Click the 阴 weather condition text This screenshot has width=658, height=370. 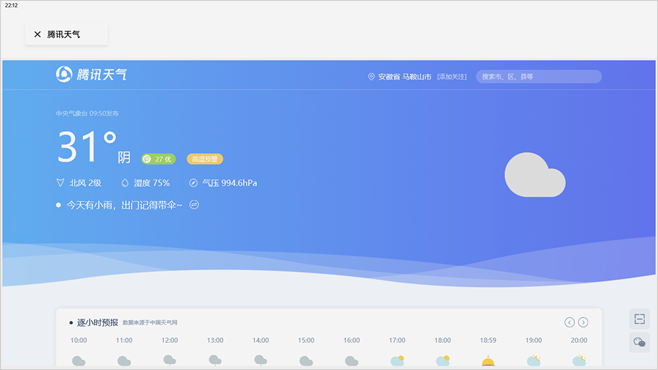tap(124, 158)
